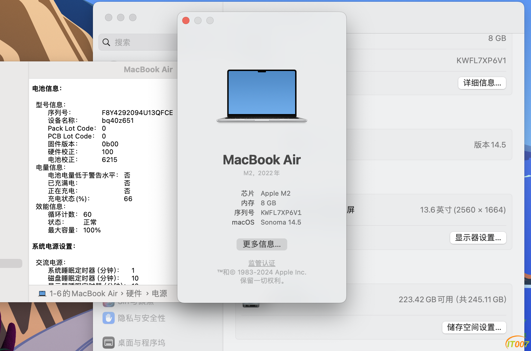531x351 pixels.
Task: Close the About This Mac window
Action: pos(186,20)
